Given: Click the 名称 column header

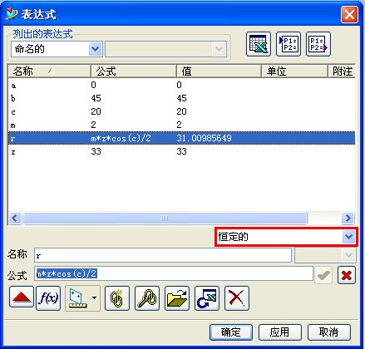Looking at the screenshot, I should coord(49,71).
